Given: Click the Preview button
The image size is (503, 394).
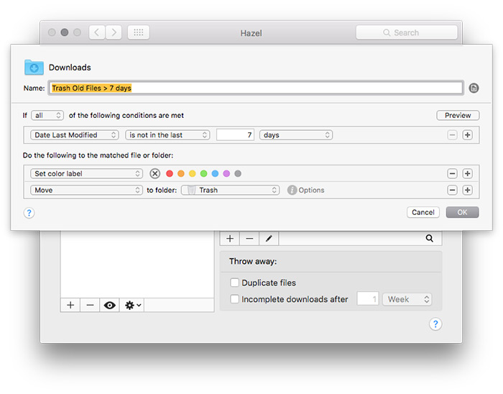Looking at the screenshot, I should click(x=458, y=115).
